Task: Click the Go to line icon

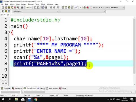Action: [46, 7]
